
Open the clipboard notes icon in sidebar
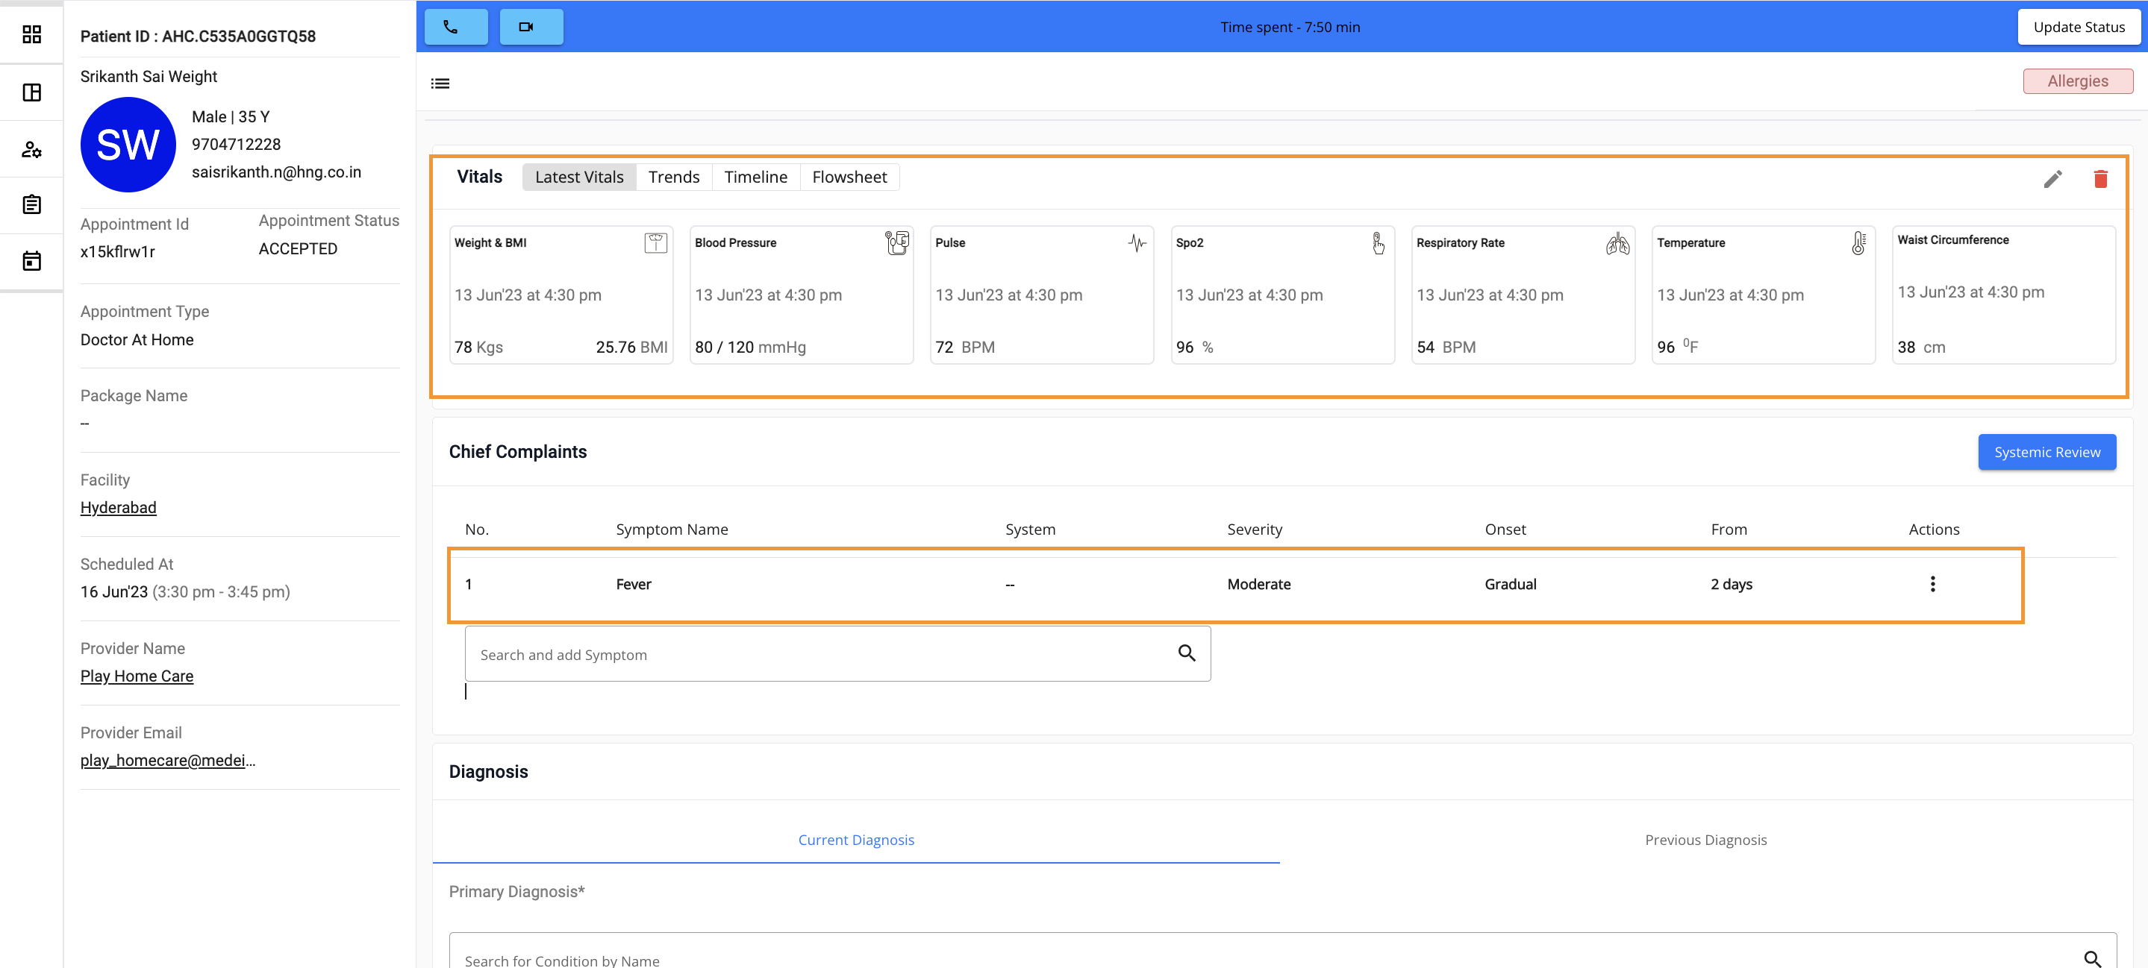click(31, 205)
